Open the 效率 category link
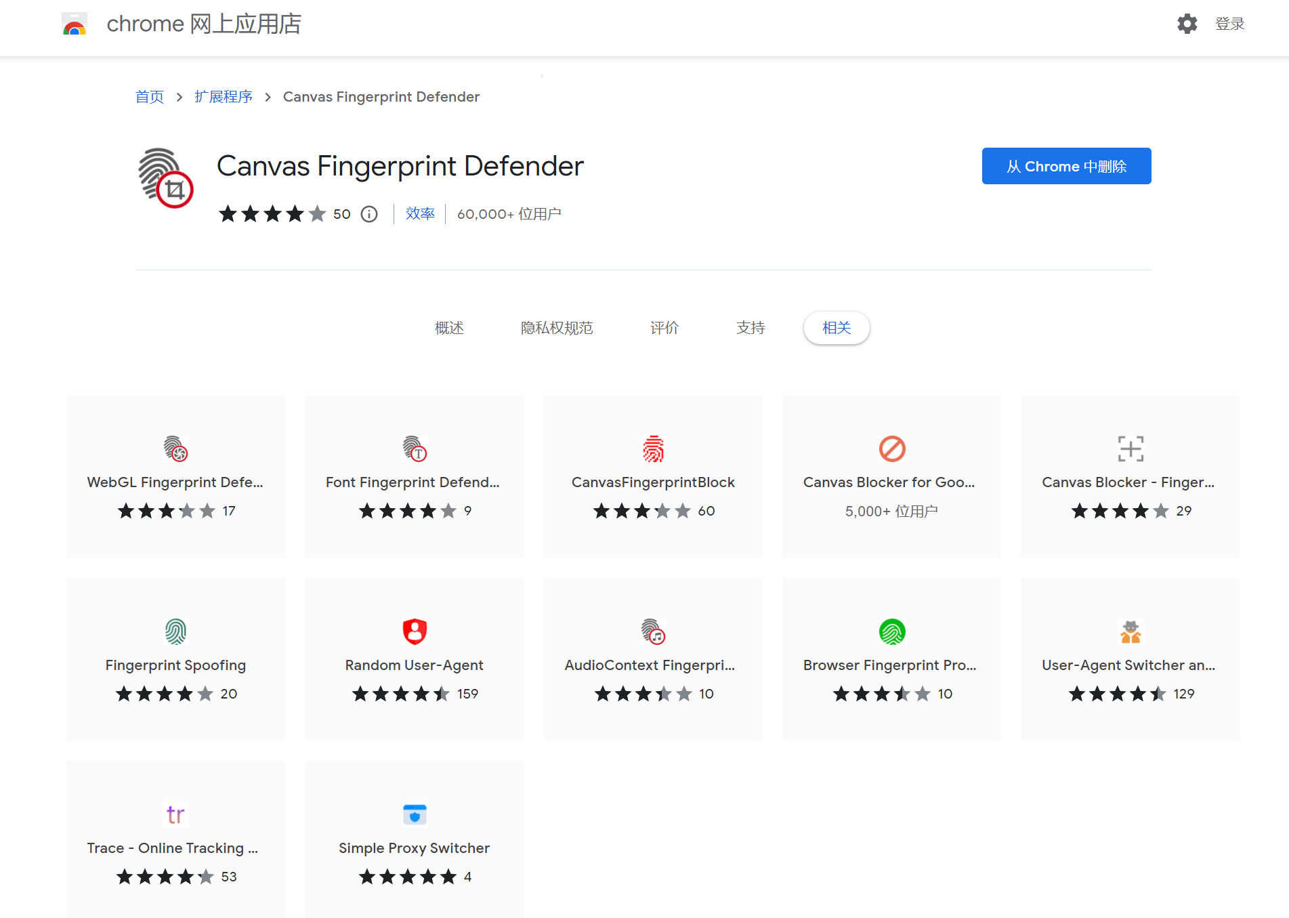The width and height of the screenshot is (1289, 918). pos(420,214)
